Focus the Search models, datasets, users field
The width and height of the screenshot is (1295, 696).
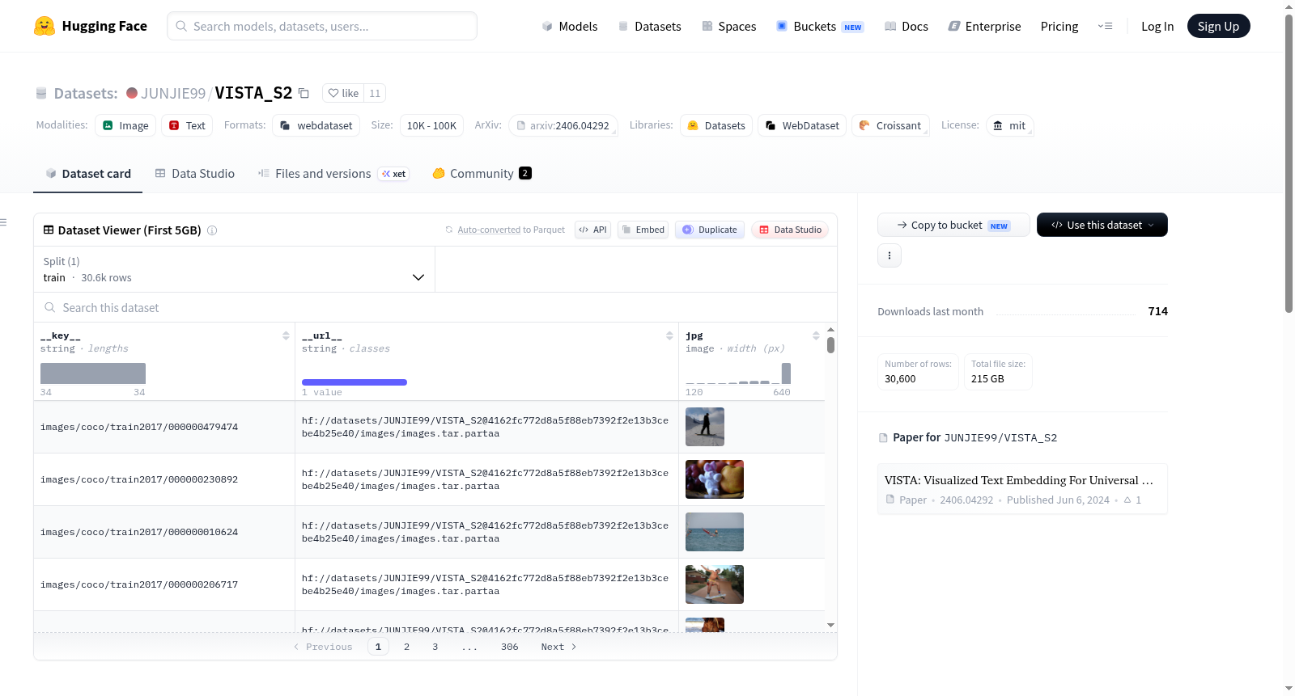coord(322,26)
